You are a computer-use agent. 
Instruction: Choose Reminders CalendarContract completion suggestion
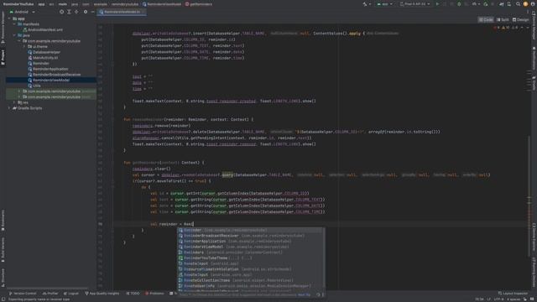pos(251,253)
